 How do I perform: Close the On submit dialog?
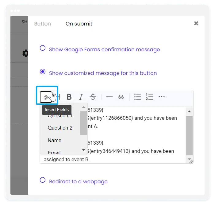[x=196, y=23]
